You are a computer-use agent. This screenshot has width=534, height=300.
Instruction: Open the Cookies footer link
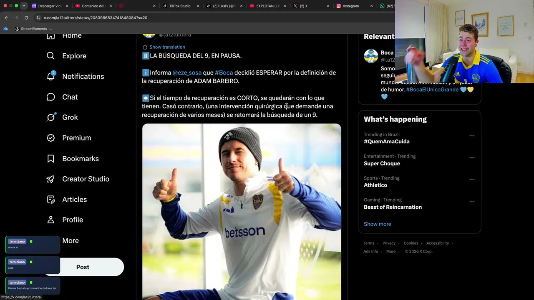411,243
